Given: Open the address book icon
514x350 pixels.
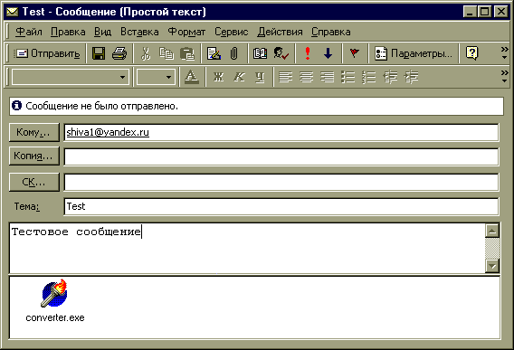Looking at the screenshot, I should (x=260, y=53).
